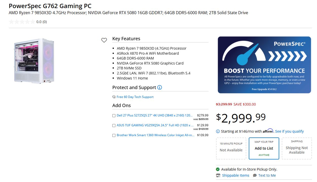
Task: Click the heart wishlist icon
Action: [x=104, y=40]
